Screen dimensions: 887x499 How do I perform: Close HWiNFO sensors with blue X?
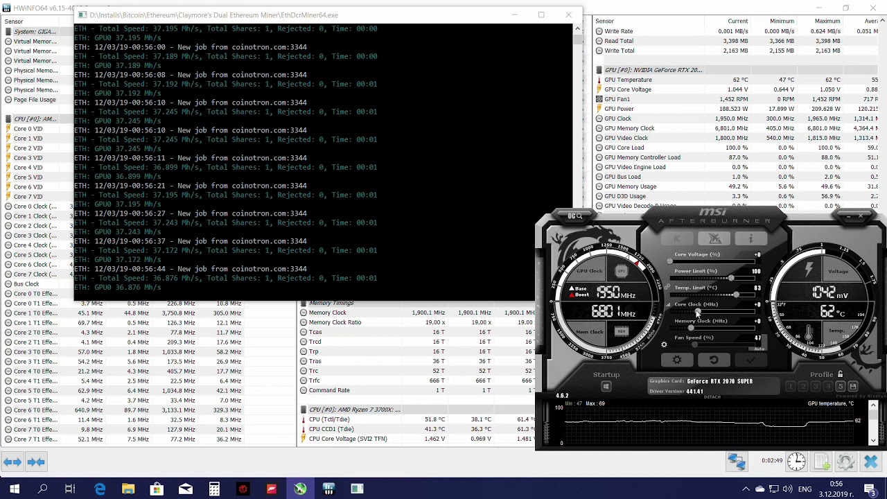point(870,462)
